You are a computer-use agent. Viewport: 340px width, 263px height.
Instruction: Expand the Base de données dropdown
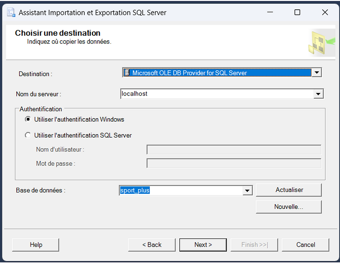247,191
